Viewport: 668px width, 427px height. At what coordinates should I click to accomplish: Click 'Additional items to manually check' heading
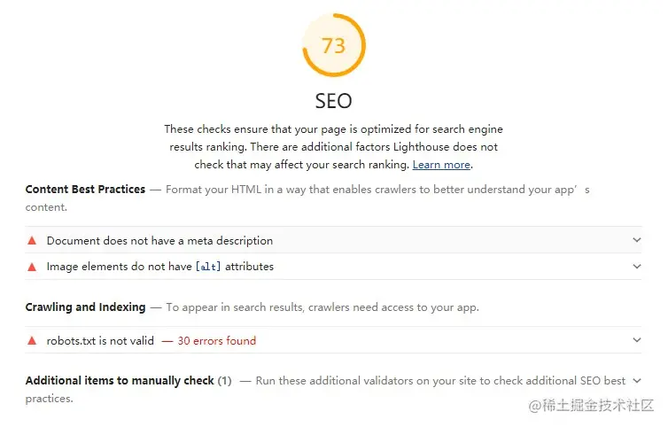[x=120, y=381]
